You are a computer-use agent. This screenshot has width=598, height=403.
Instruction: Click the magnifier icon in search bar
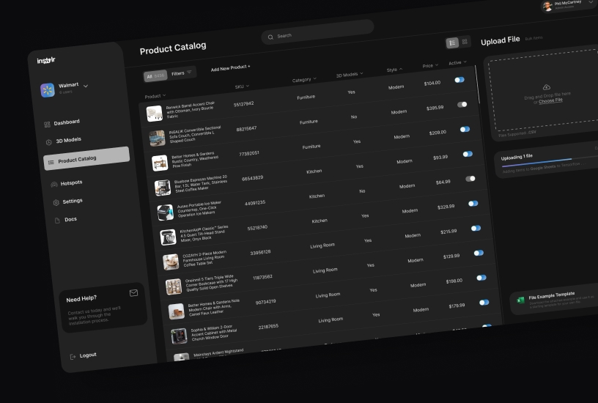tap(270, 37)
